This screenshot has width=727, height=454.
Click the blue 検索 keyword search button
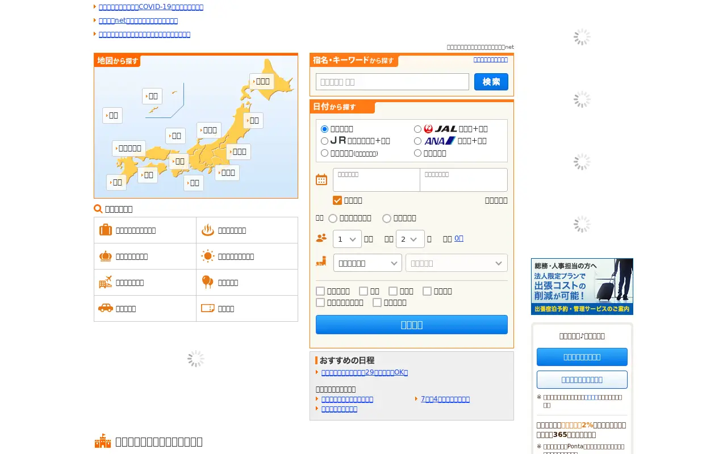[491, 82]
